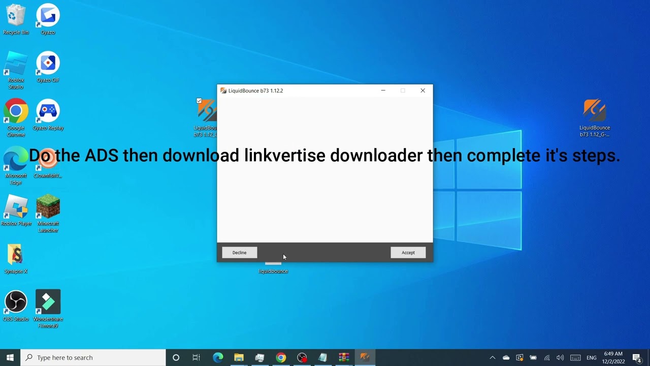Select the LiquidBounce icon at desktop right edge
This screenshot has height=366, width=650.
point(595,118)
